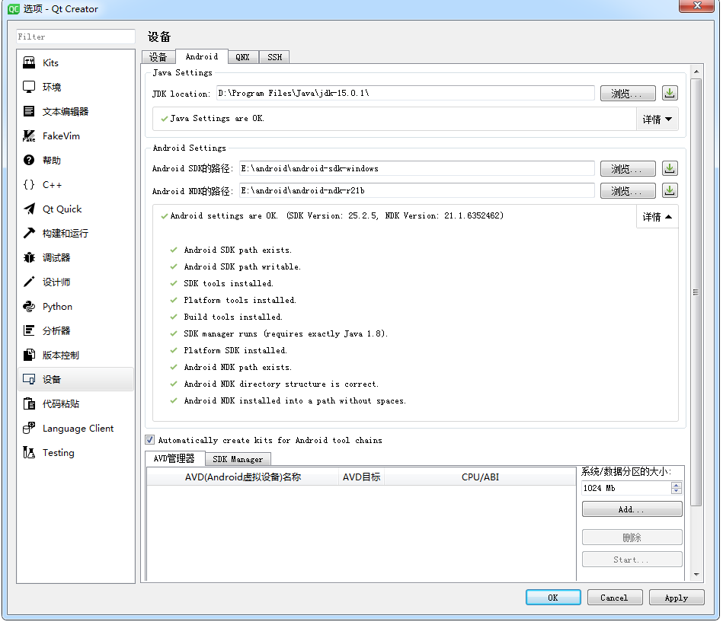The width and height of the screenshot is (723, 625).
Task: Browse for the Android SDK path
Action: point(628,168)
